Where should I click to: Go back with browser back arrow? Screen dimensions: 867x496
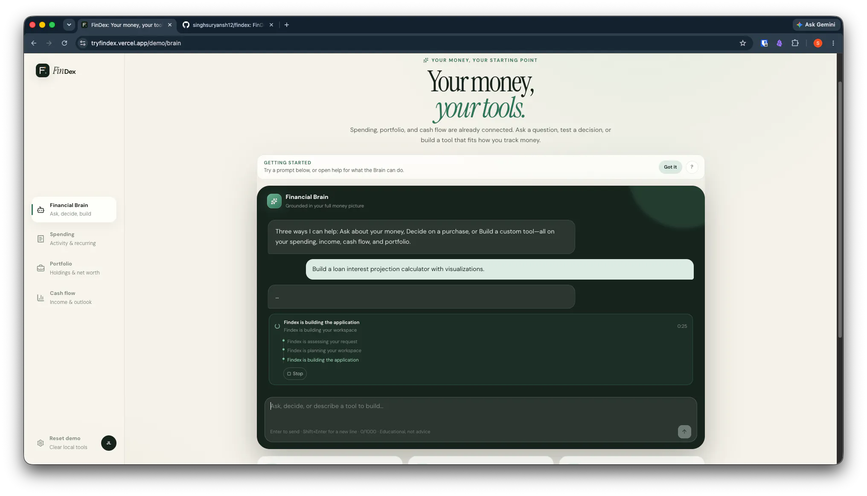tap(34, 43)
